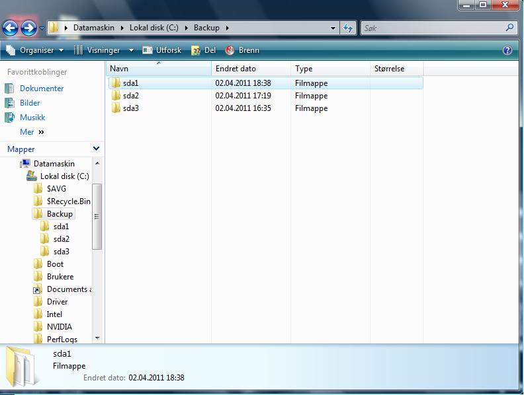Sort by Endret dato column header
Viewport: 524px width, 395px height.
[x=251, y=69]
